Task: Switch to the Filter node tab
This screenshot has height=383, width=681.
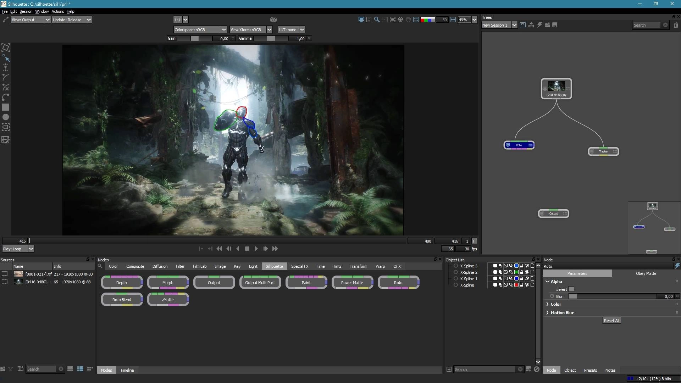Action: pos(180,266)
